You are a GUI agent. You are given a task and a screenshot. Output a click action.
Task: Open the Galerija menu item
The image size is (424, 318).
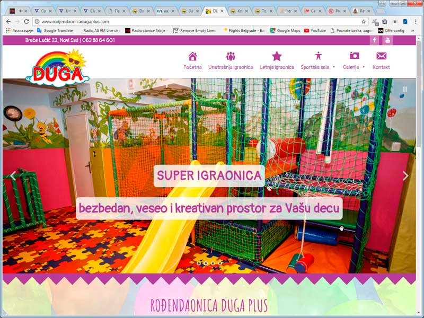point(351,67)
